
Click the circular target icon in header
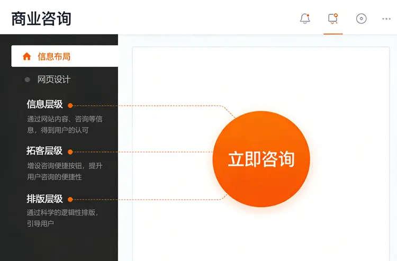coord(361,19)
